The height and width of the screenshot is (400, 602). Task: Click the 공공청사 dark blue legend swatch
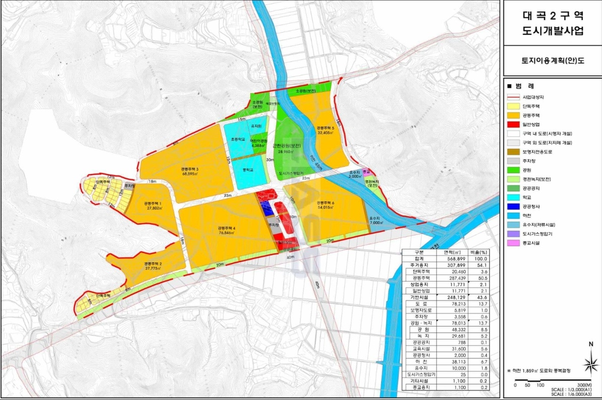coord(513,207)
